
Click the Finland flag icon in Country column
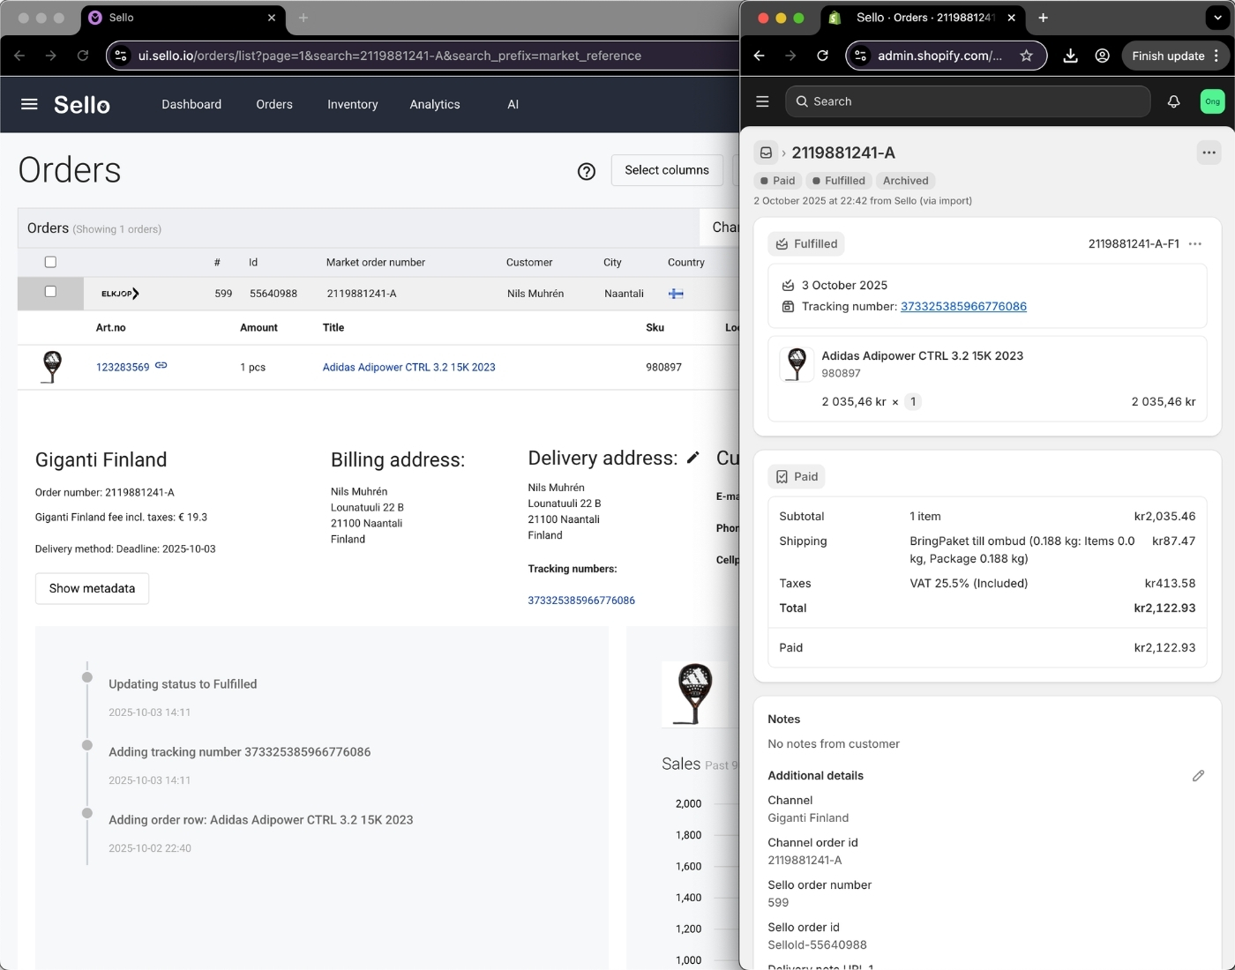click(x=676, y=294)
